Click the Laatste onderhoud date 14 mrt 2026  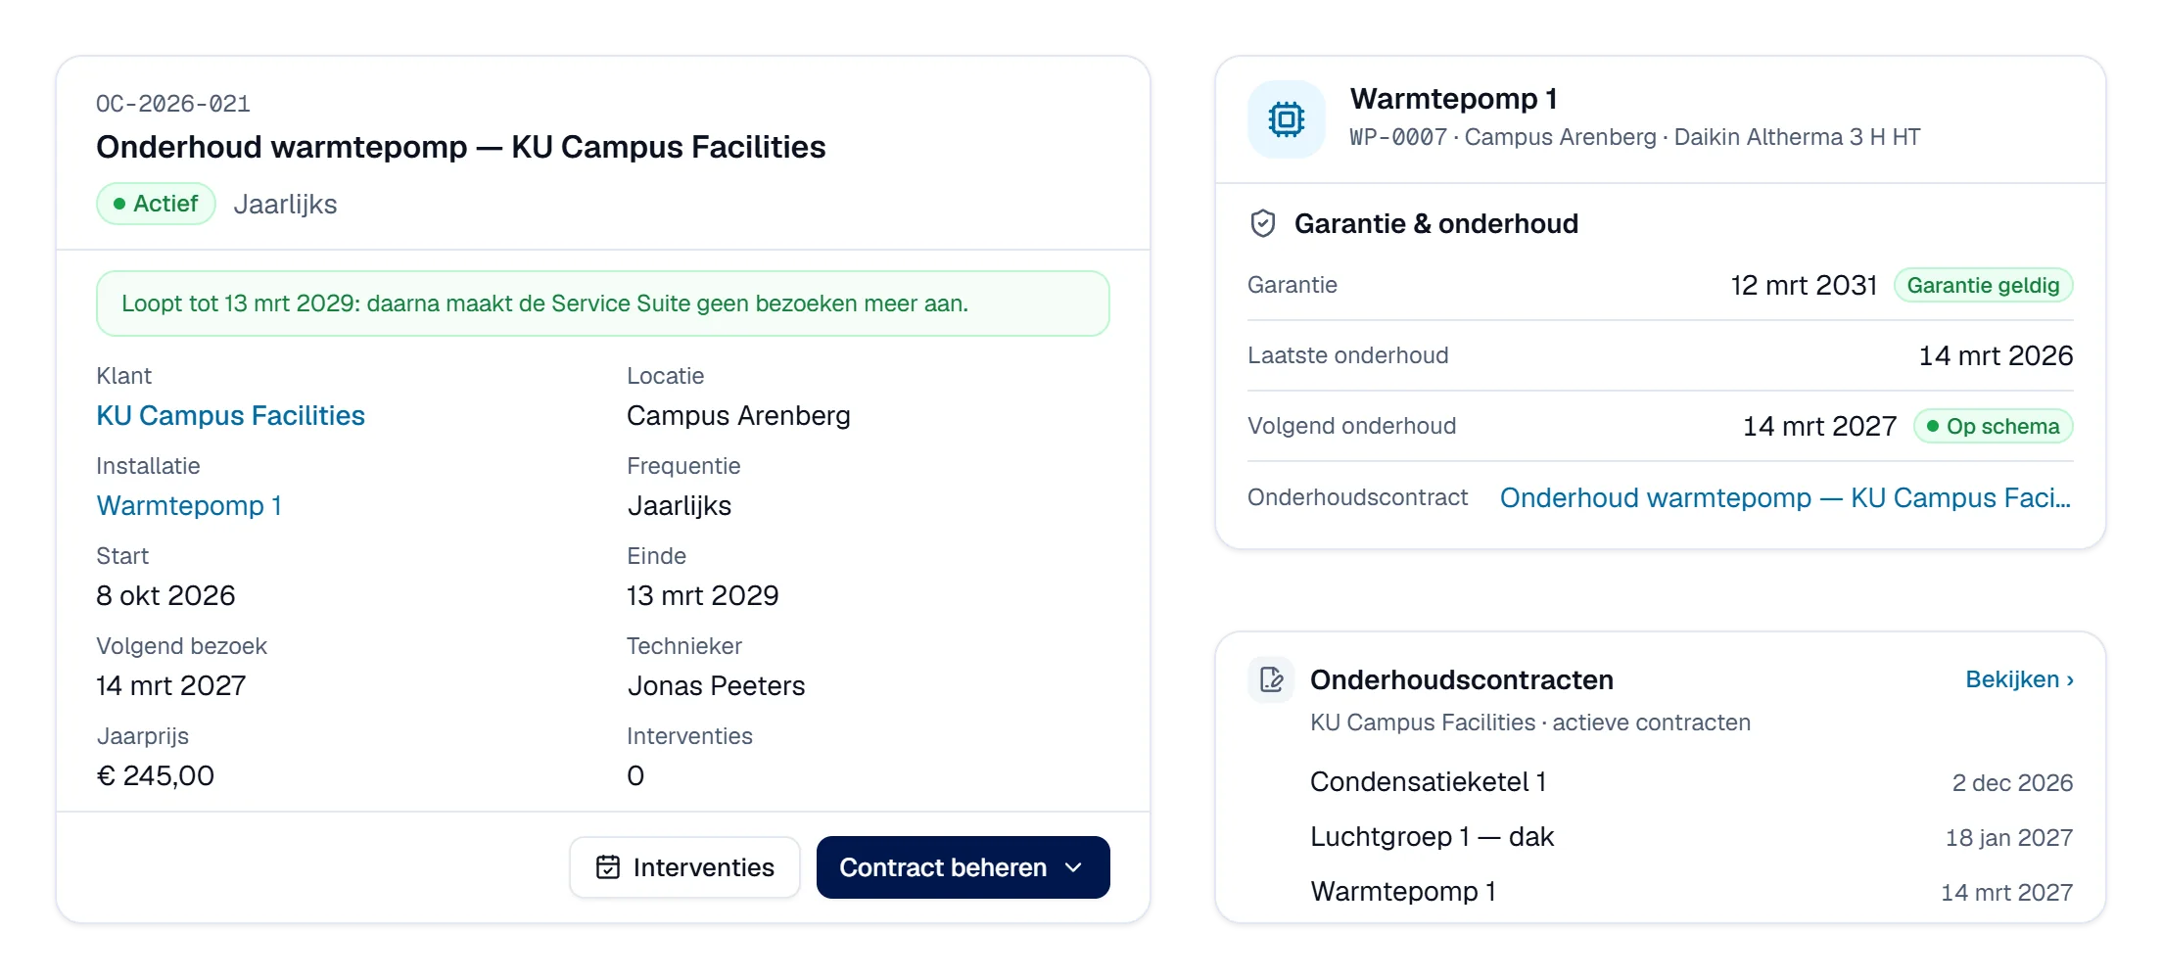coord(1996,355)
